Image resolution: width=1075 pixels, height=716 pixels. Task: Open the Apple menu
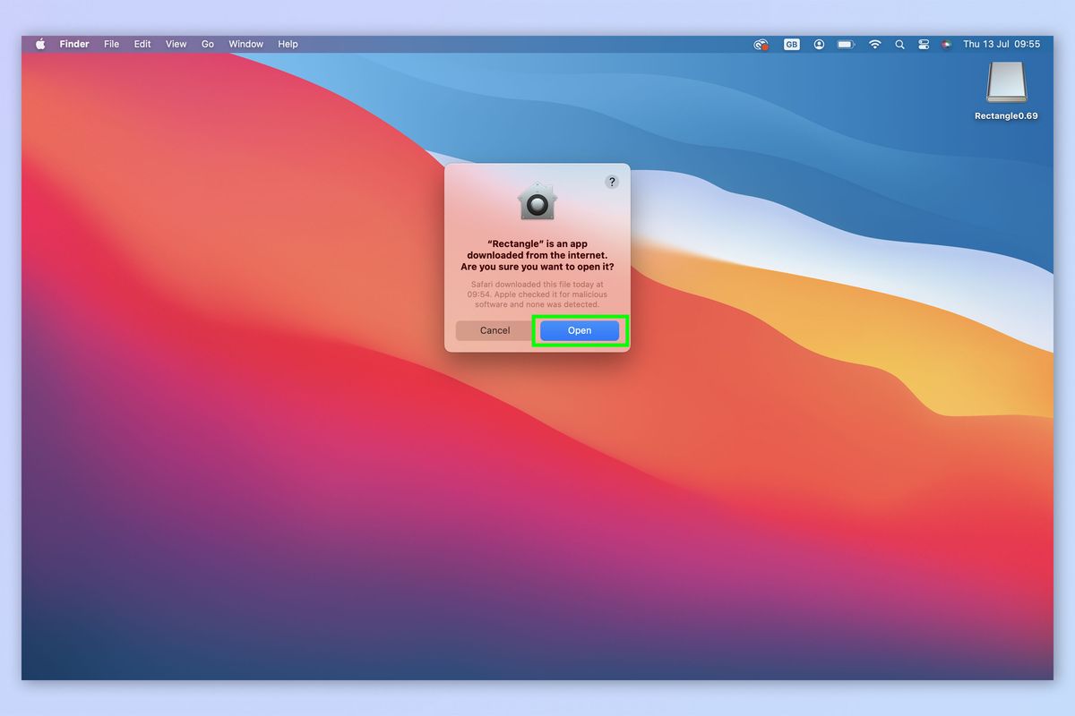[40, 44]
